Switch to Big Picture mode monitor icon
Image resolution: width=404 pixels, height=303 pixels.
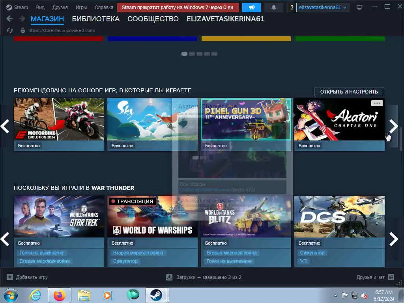359,7
